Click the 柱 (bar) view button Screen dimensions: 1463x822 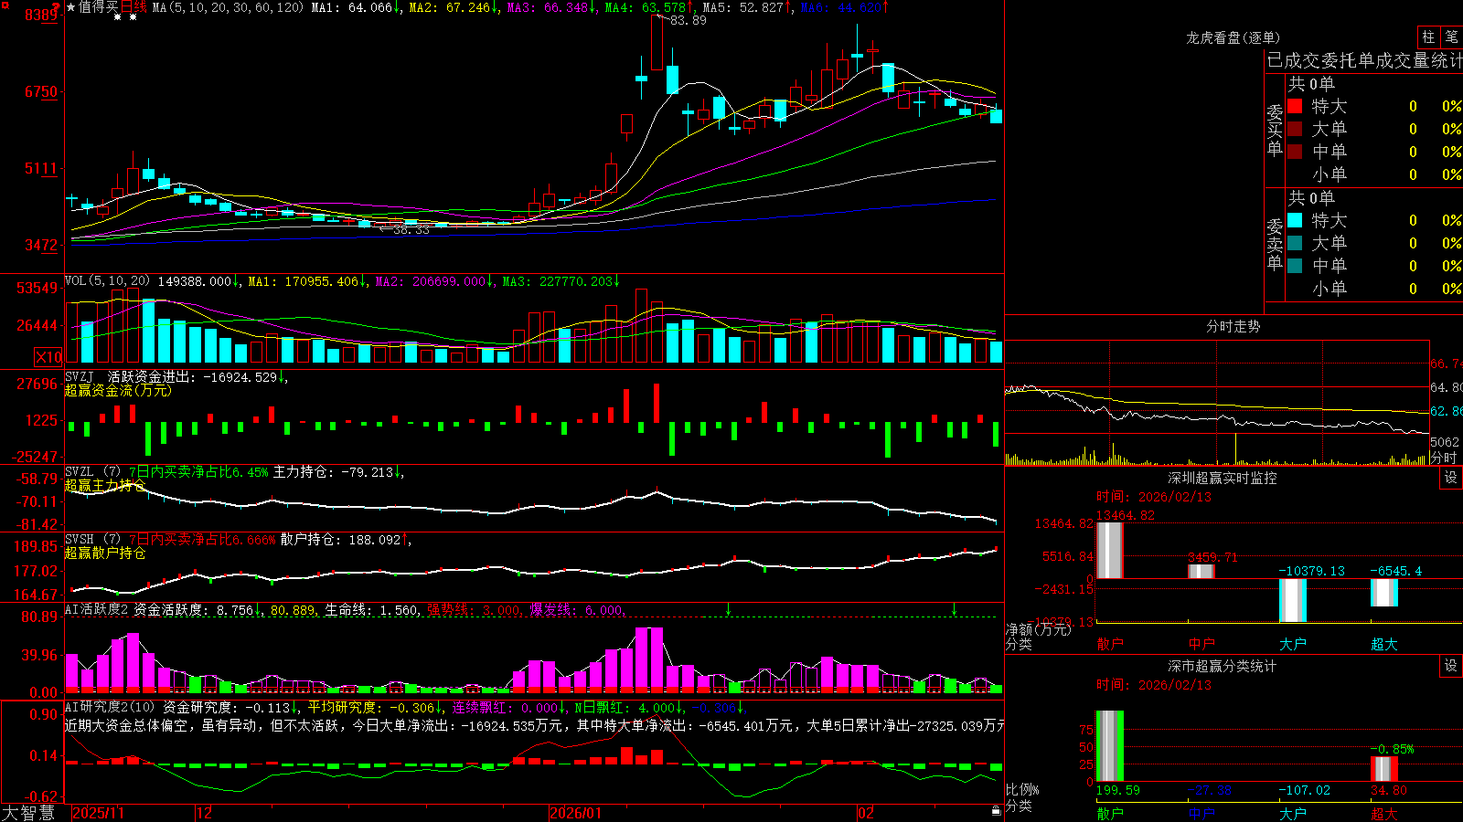(1428, 37)
